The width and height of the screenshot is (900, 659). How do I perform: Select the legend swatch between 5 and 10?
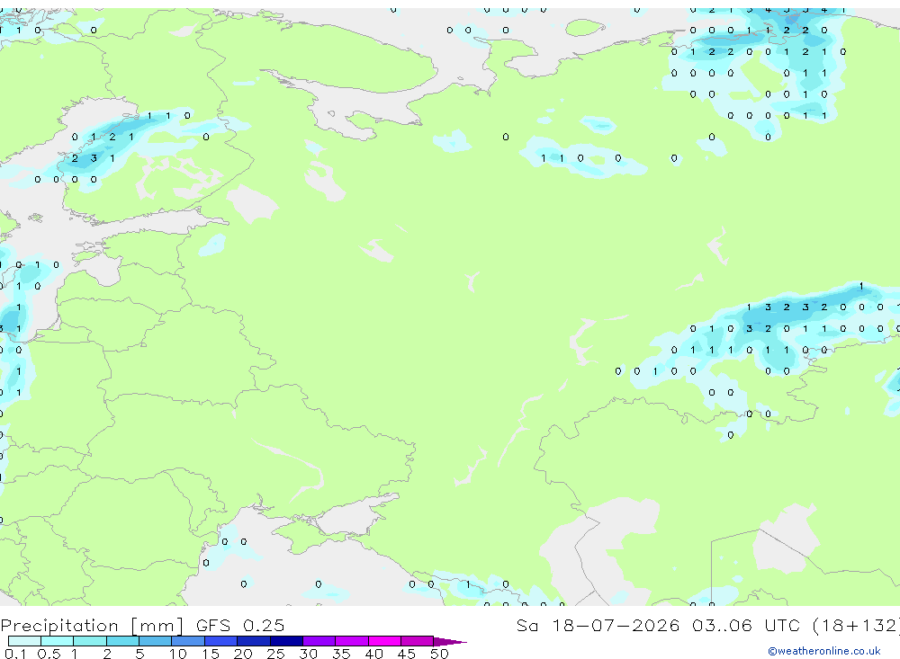[156, 641]
